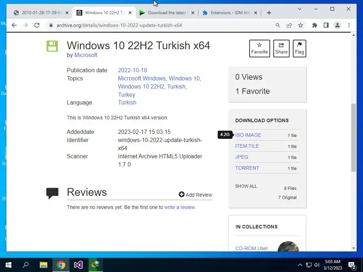363x272 pixels.
Task: Click the write a review link
Action: [179, 207]
